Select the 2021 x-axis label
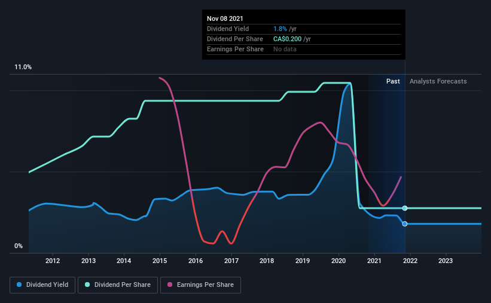Image resolution: width=491 pixels, height=303 pixels. [374, 261]
